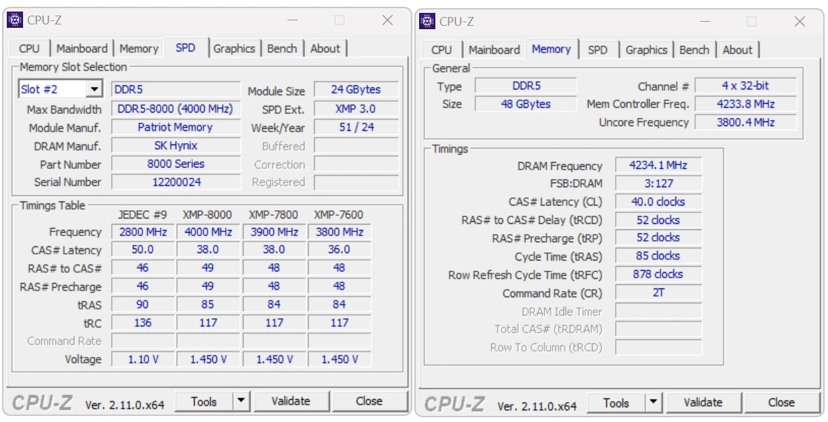Image resolution: width=828 pixels, height=422 pixels.
Task: Click the FSB:DRAM value 3:127
Action: (658, 183)
